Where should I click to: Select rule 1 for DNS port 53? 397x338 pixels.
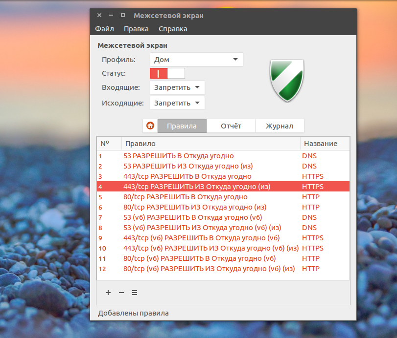(x=223, y=156)
